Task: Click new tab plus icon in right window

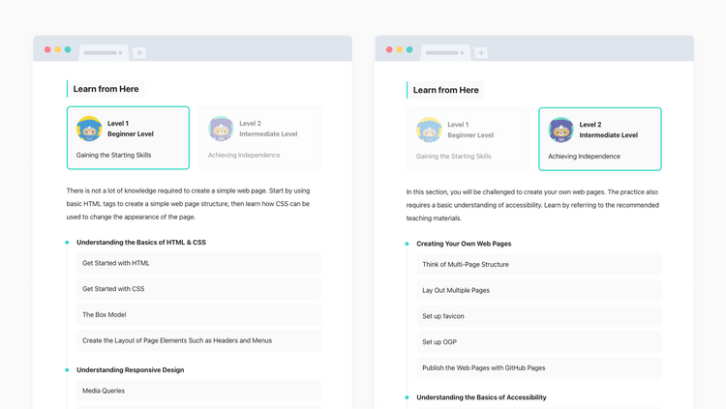Action: pyautogui.click(x=481, y=53)
